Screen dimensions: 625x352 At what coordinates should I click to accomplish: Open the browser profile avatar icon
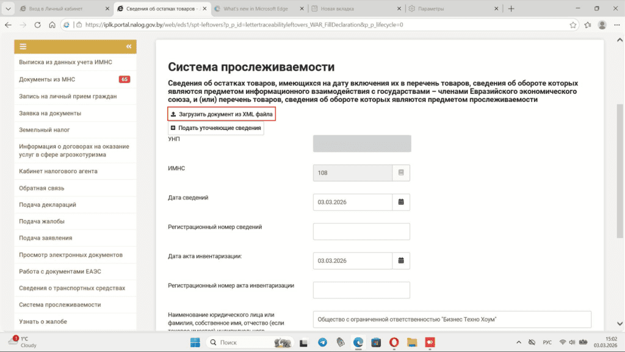(601, 25)
